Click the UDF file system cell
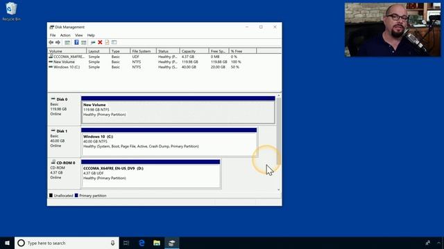 (136, 57)
